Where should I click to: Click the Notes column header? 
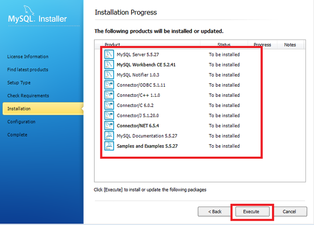click(x=290, y=45)
